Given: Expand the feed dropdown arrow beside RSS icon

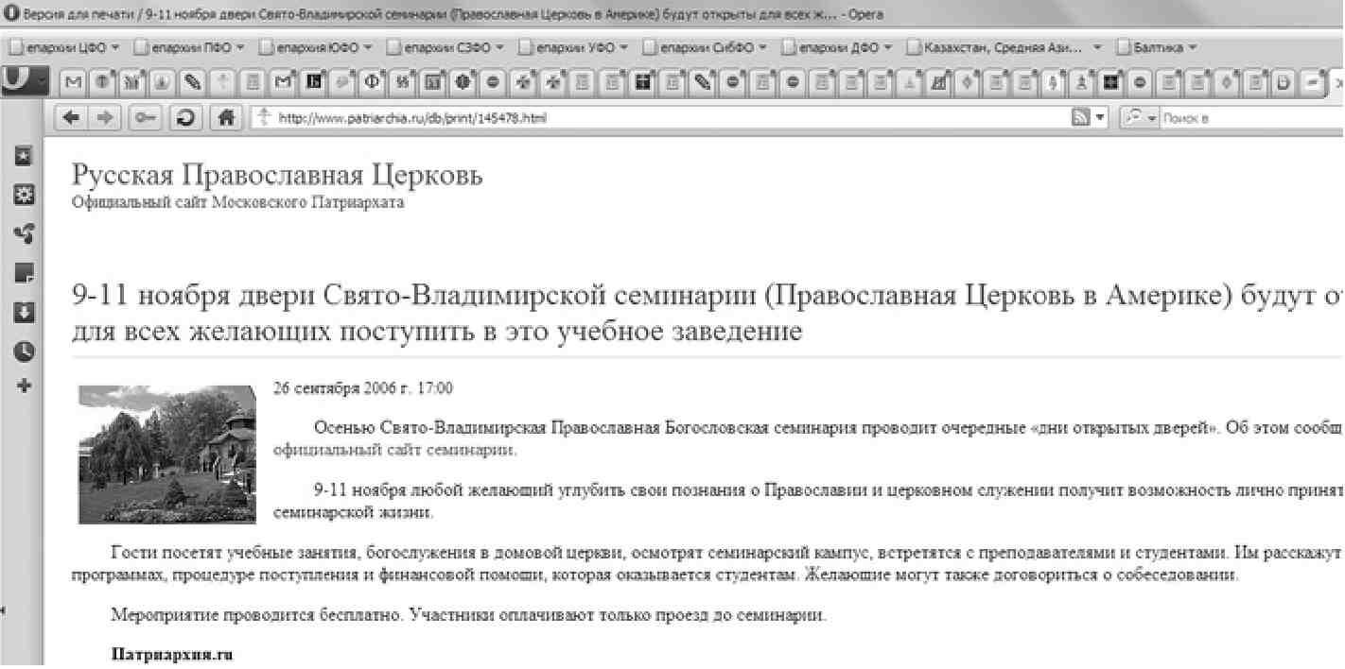Looking at the screenshot, I should 1099,118.
